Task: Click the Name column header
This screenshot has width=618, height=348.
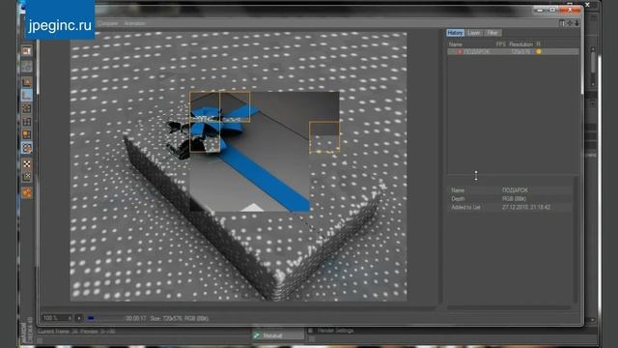Action: tap(456, 44)
